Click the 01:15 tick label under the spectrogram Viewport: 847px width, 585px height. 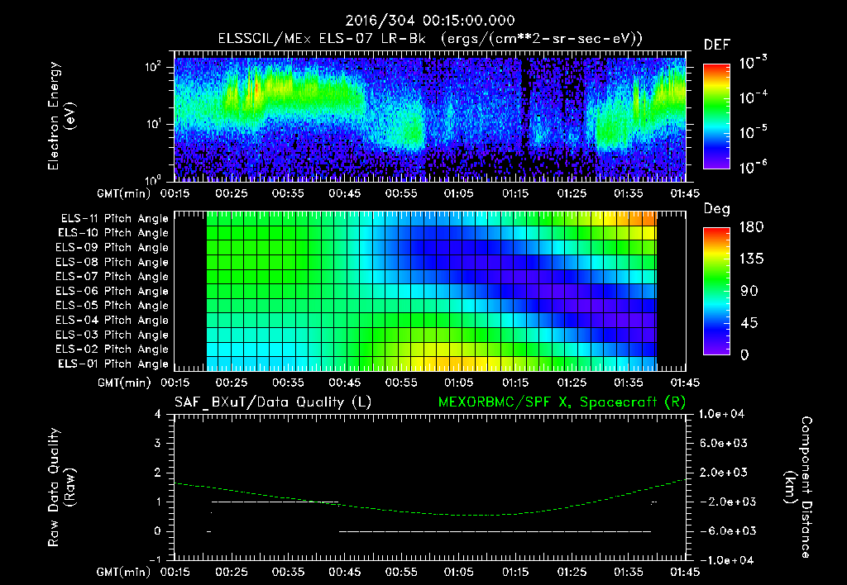click(x=514, y=193)
